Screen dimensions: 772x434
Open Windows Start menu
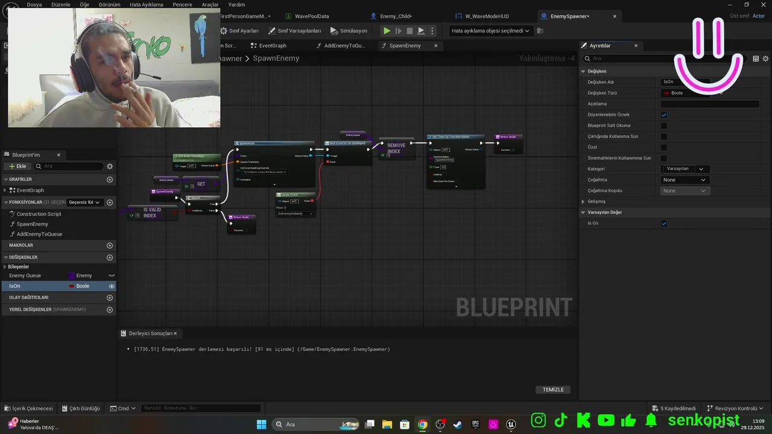coord(261,424)
